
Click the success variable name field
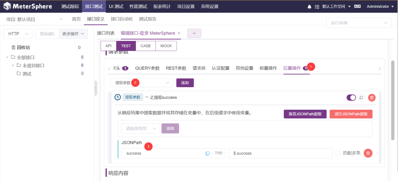[x=173, y=153]
